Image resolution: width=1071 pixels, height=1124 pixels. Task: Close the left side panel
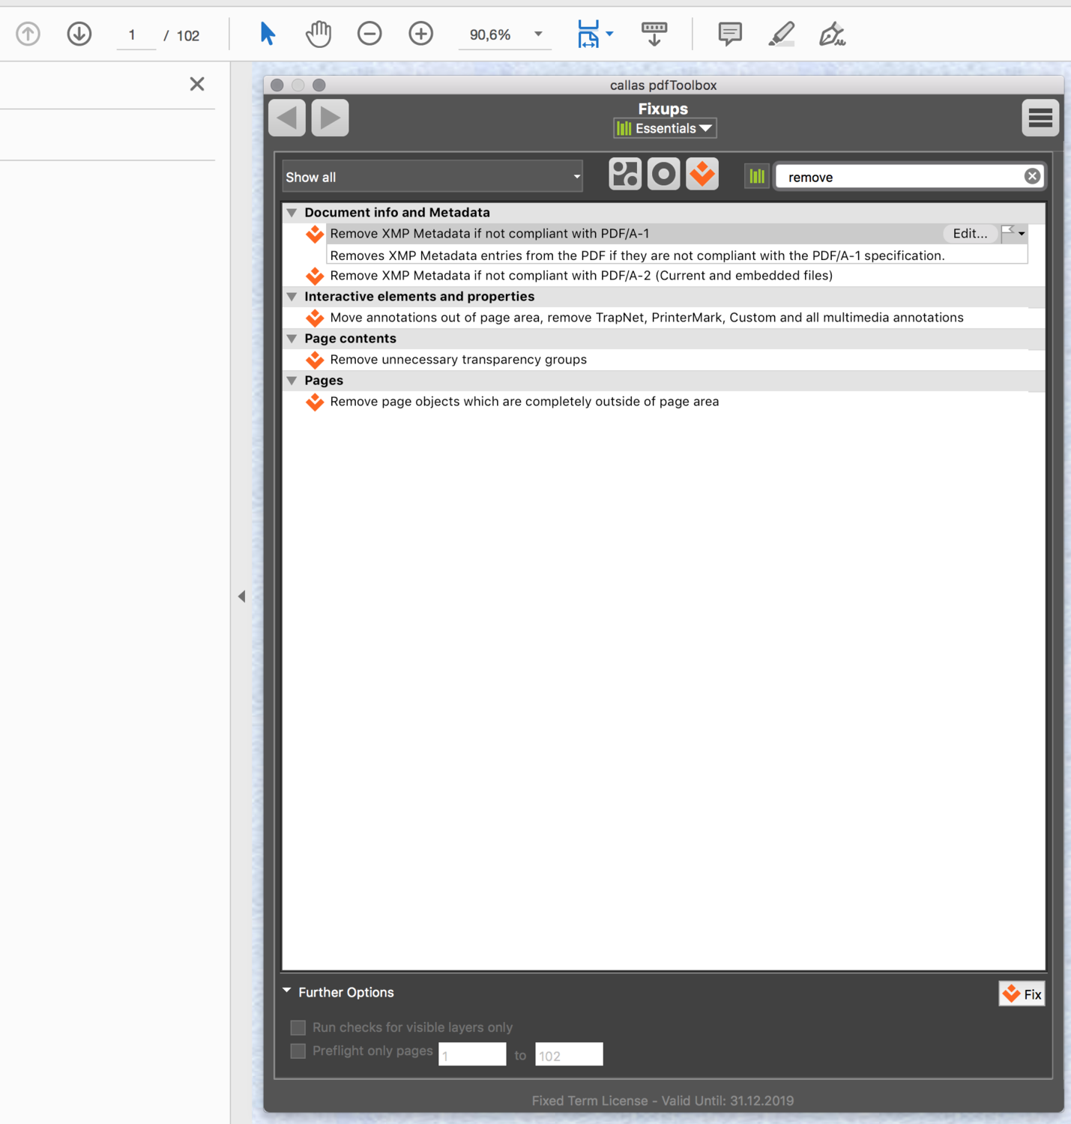tap(197, 84)
